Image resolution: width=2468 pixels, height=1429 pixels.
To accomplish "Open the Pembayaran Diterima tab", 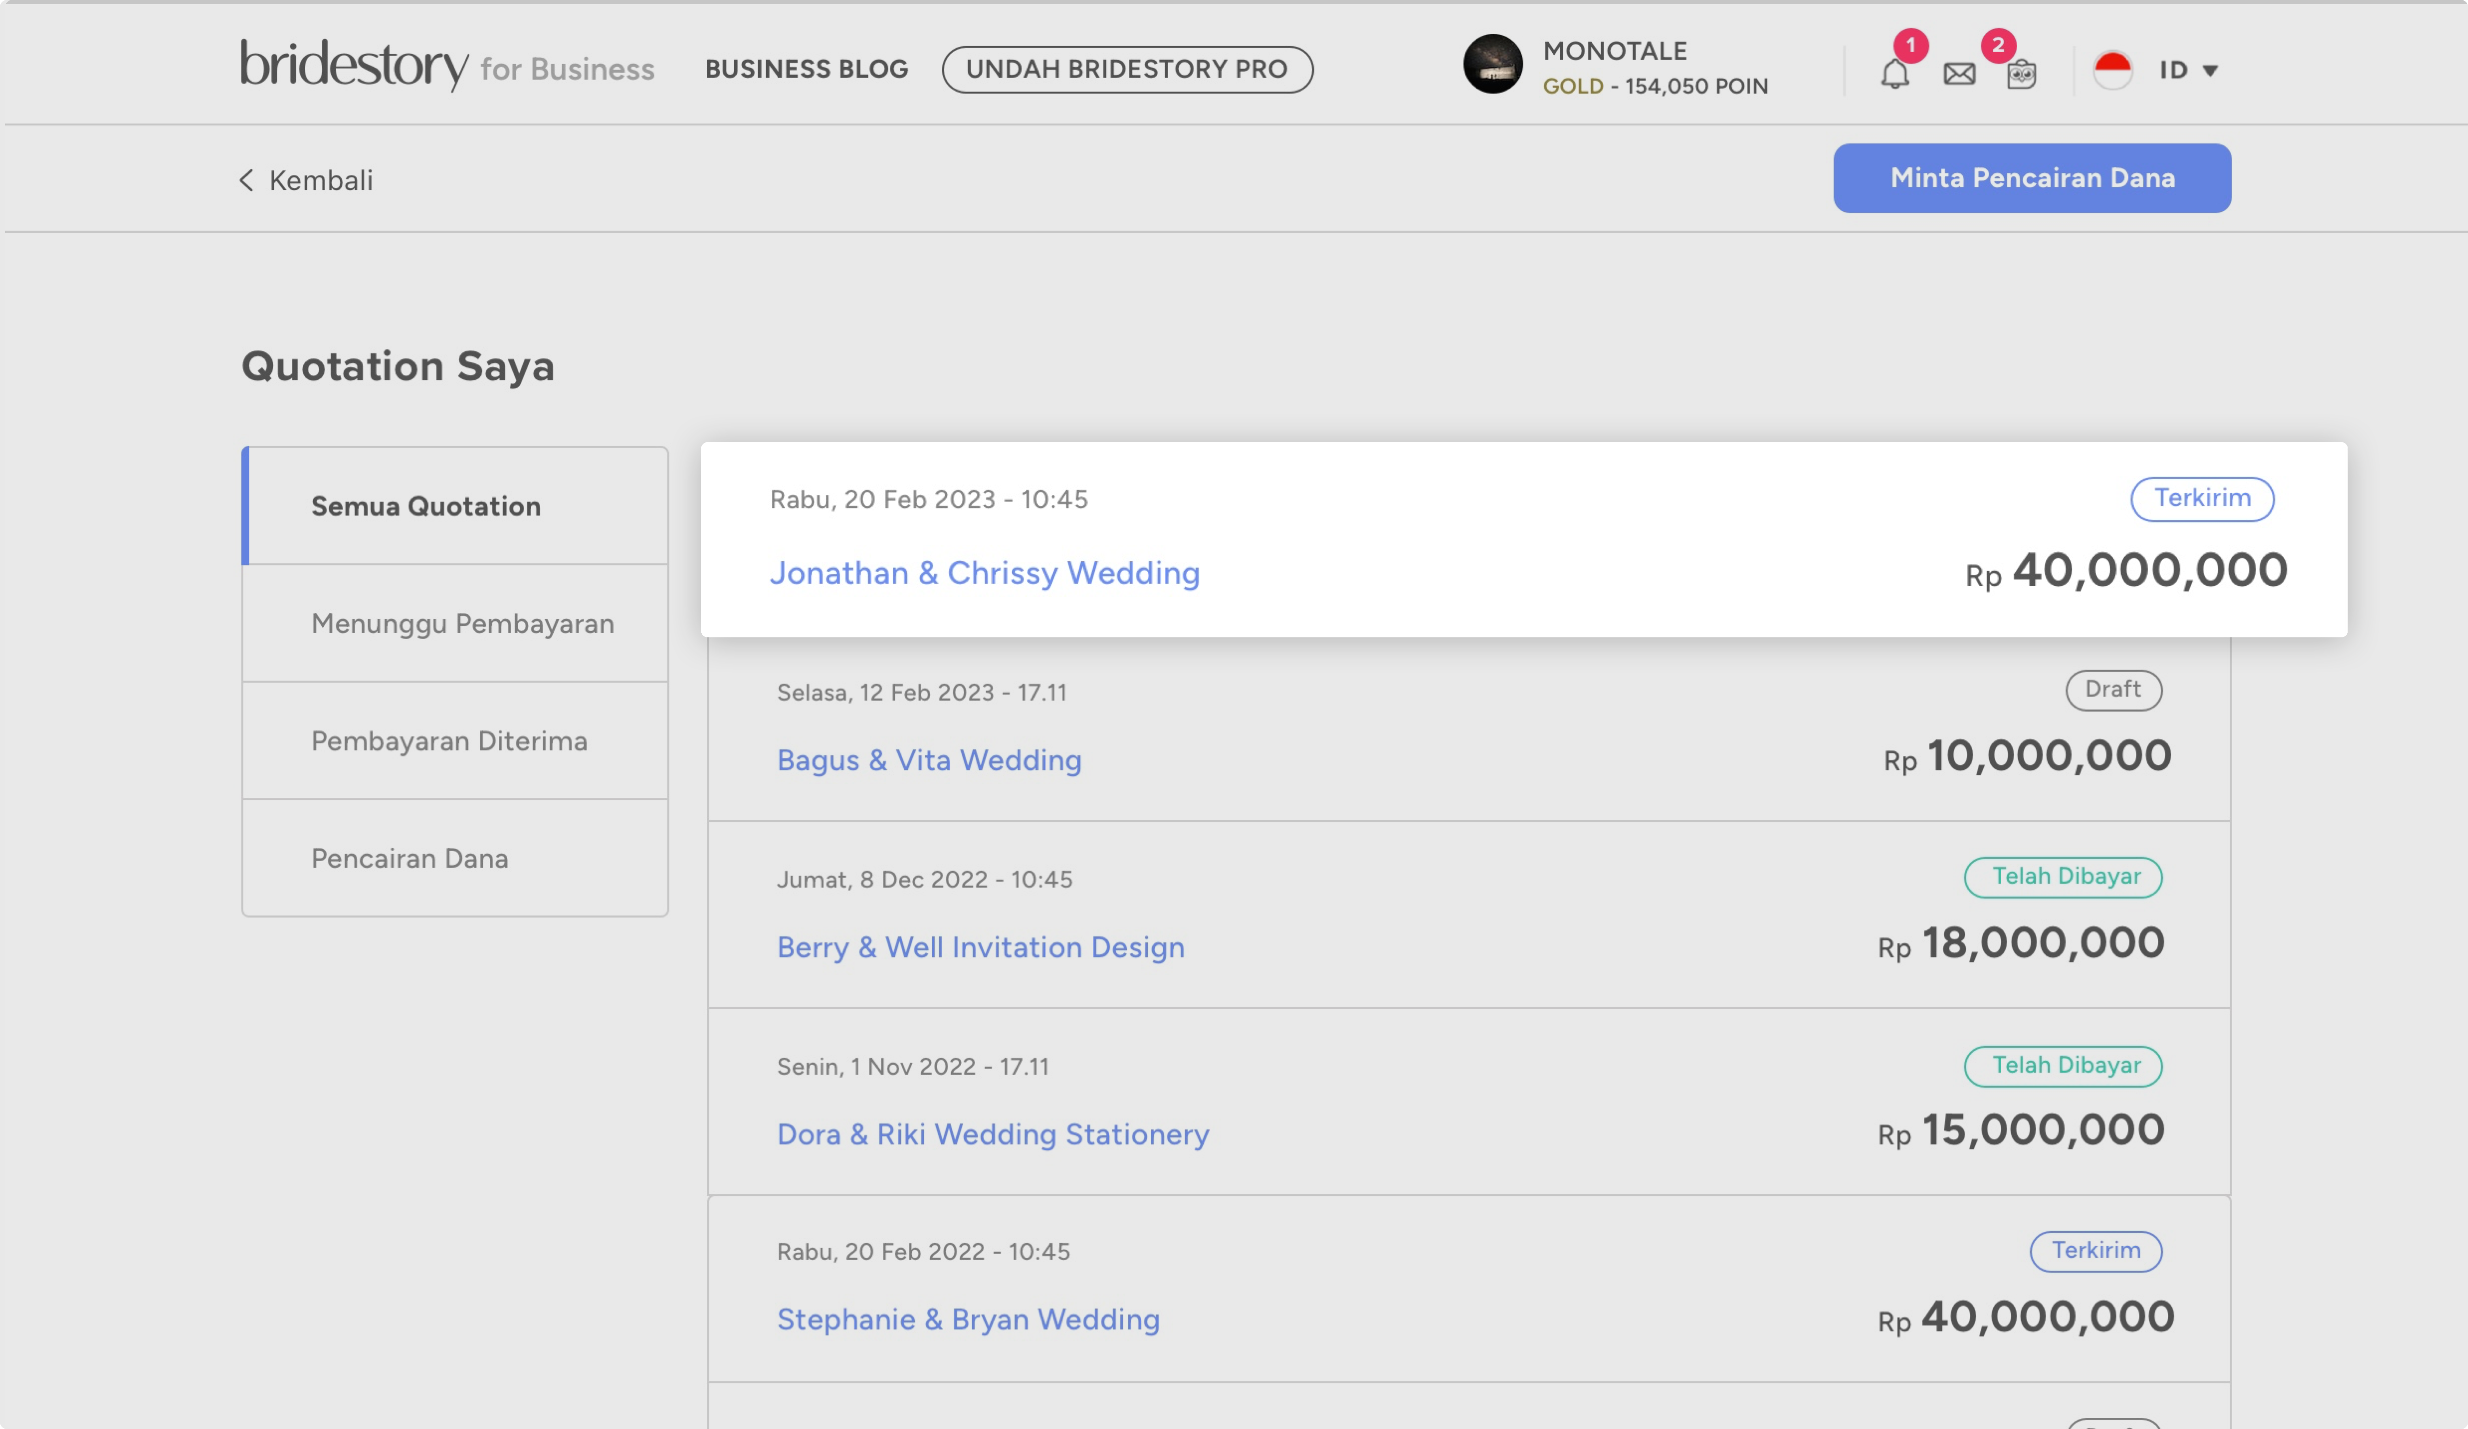I will (x=449, y=741).
